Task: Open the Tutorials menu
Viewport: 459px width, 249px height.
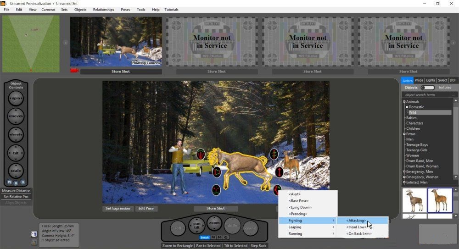Action: [x=172, y=10]
